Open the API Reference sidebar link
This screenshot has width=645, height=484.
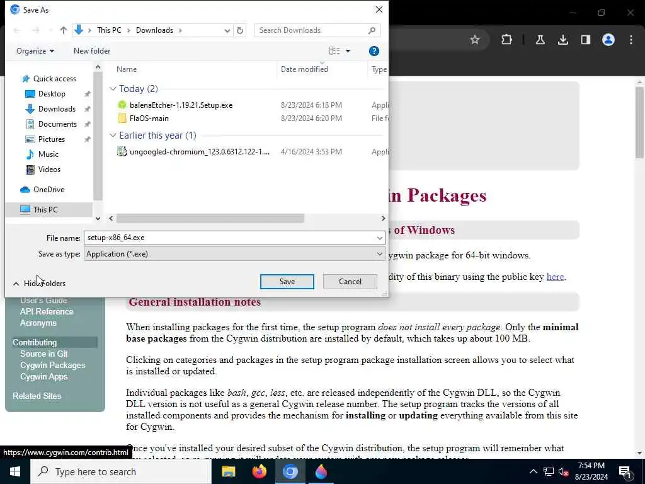pos(47,312)
